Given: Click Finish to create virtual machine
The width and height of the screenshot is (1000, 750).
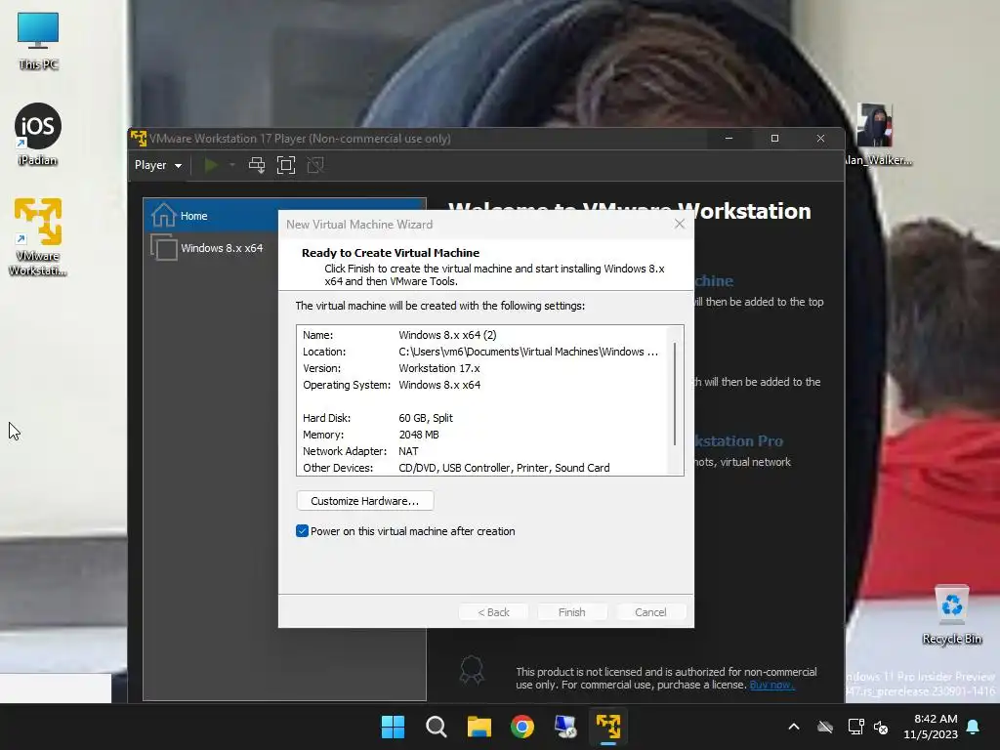Looking at the screenshot, I should coord(571,612).
